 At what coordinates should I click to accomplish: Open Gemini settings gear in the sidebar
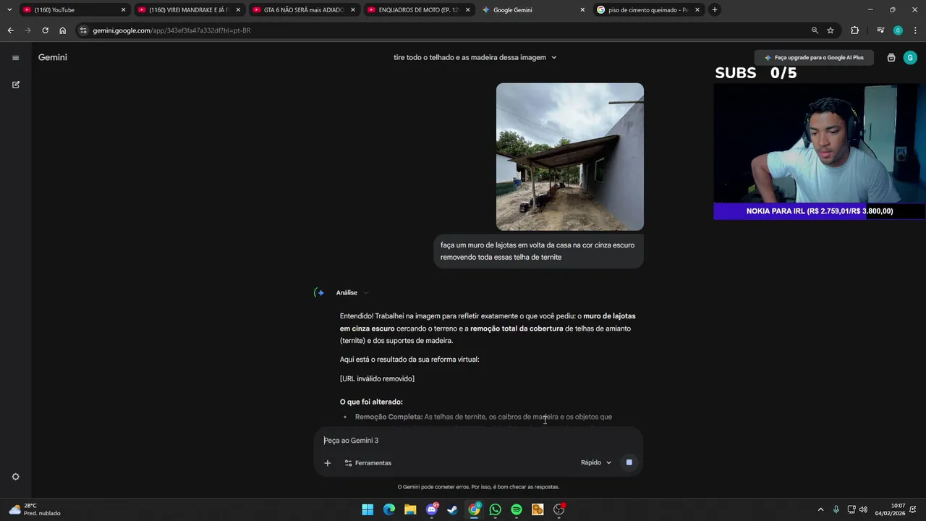(x=15, y=477)
